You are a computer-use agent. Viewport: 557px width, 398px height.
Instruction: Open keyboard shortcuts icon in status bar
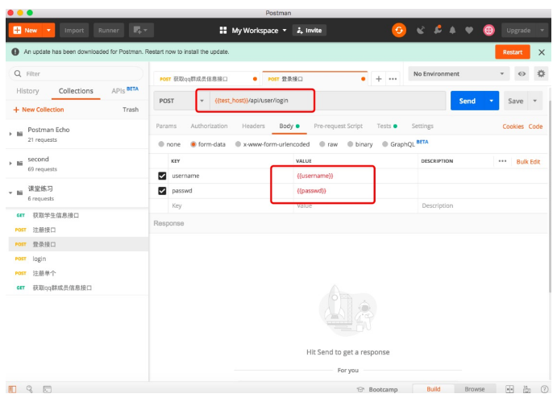[527, 389]
